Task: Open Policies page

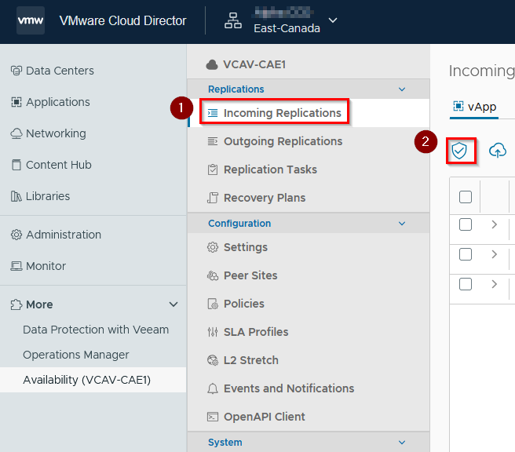Action: pos(243,304)
